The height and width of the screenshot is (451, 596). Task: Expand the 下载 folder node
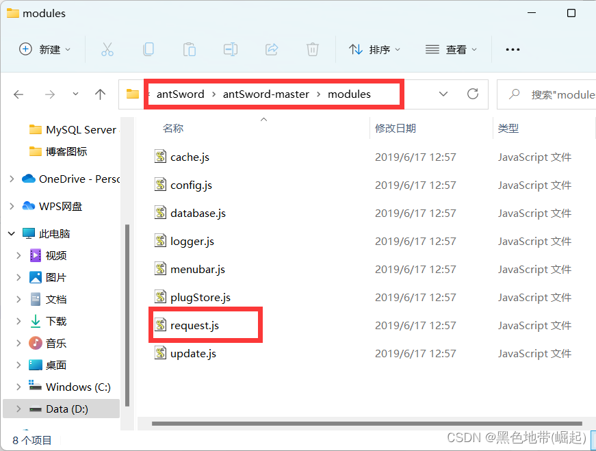tap(18, 322)
